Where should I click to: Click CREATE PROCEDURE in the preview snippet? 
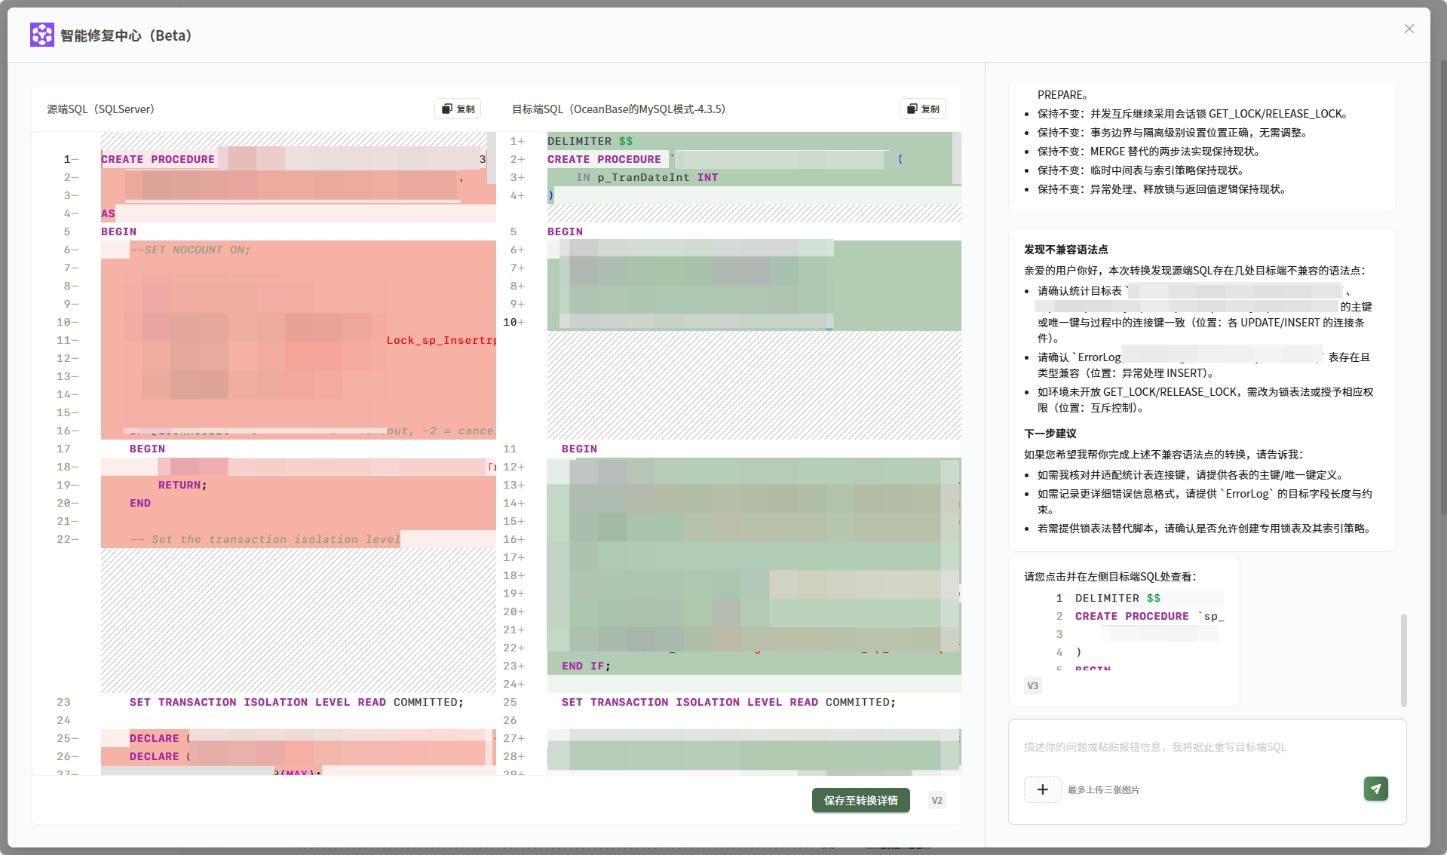point(1130,616)
